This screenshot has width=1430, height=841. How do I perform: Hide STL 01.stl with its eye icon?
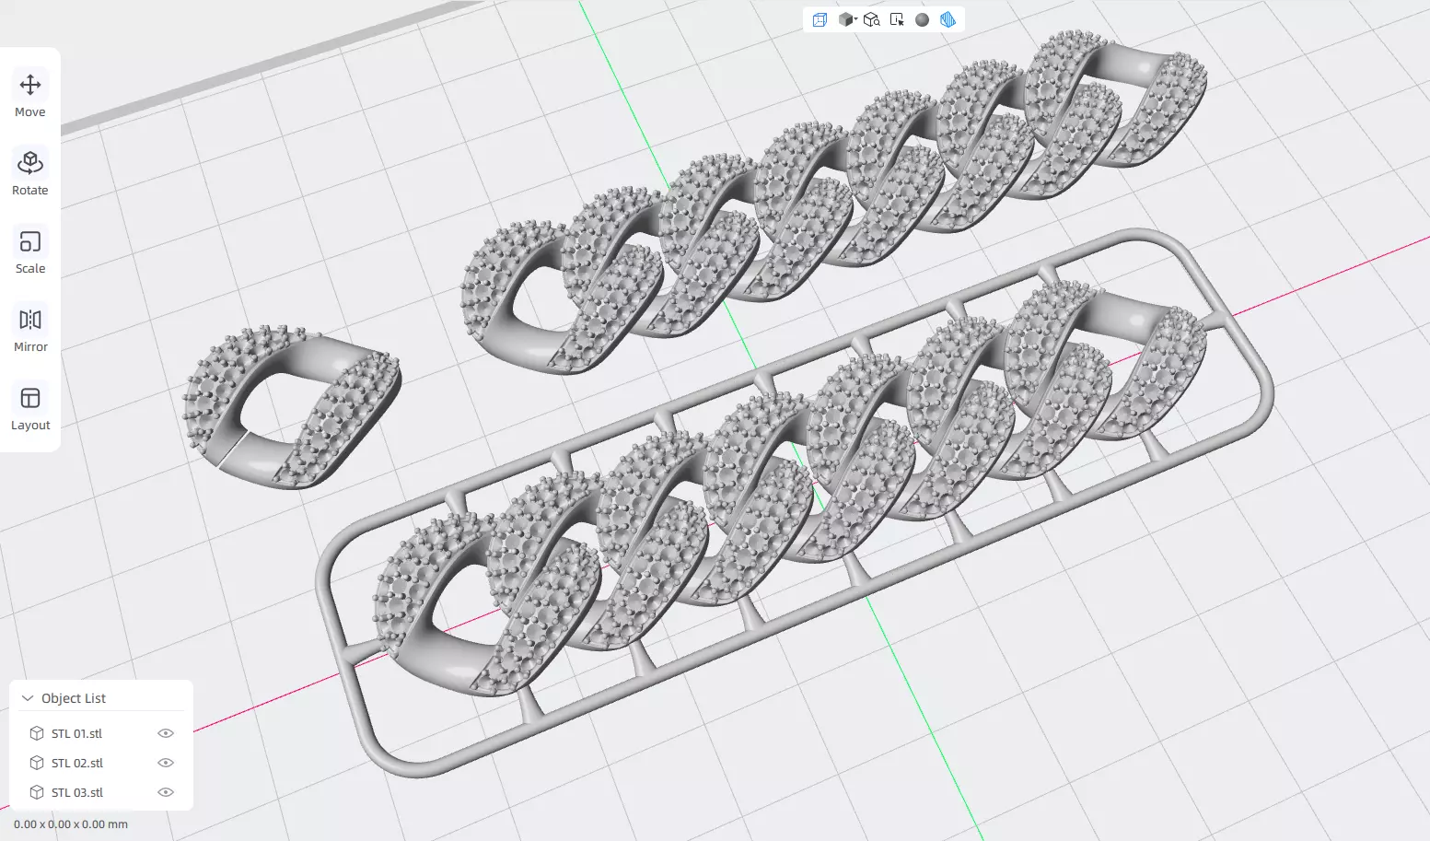point(166,733)
